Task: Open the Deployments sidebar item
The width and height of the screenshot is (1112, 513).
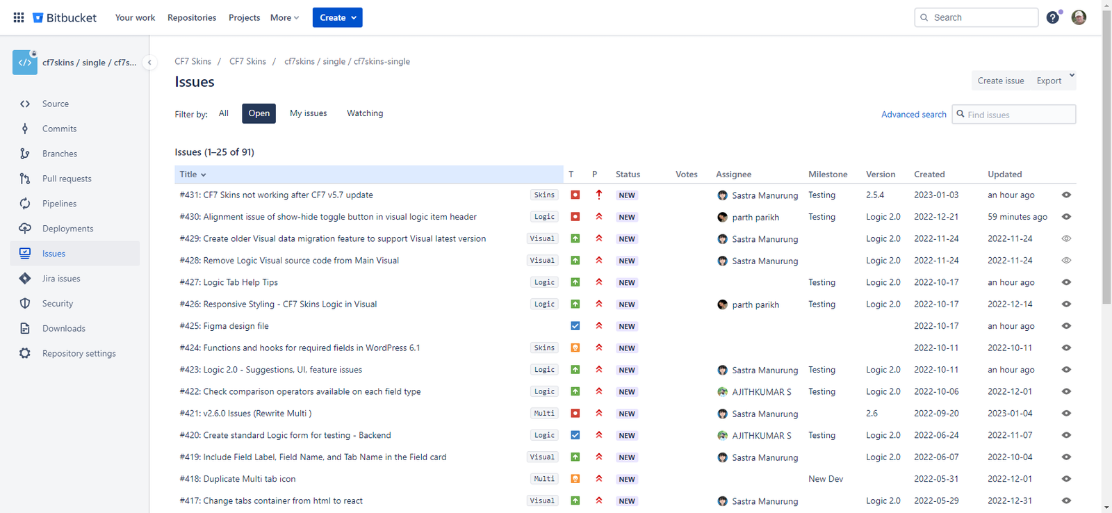Action: click(67, 229)
